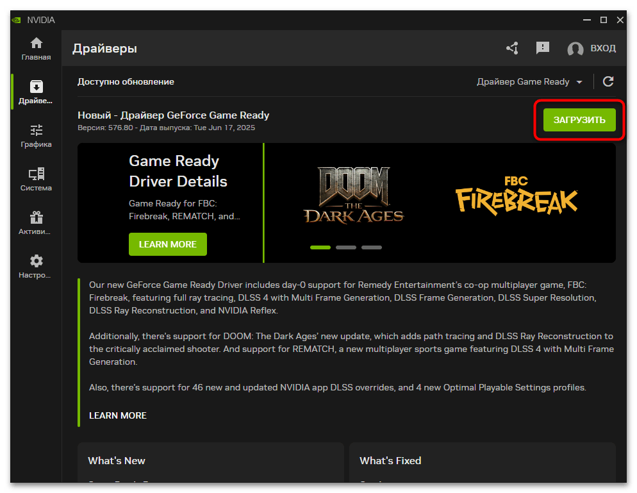This screenshot has width=637, height=493.
Task: Click the ВХОД login button
Action: 603,48
